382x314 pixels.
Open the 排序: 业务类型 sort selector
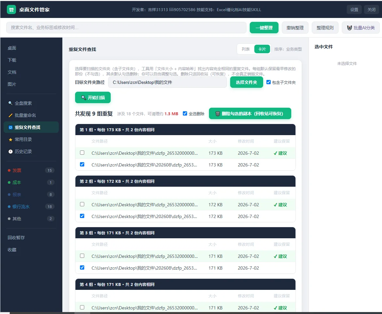click(x=288, y=49)
